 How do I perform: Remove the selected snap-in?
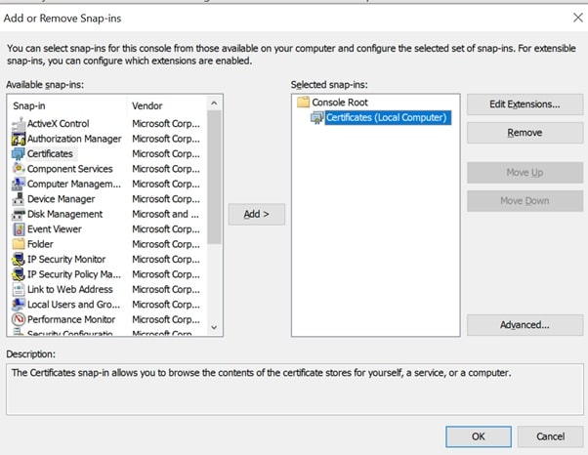[525, 133]
